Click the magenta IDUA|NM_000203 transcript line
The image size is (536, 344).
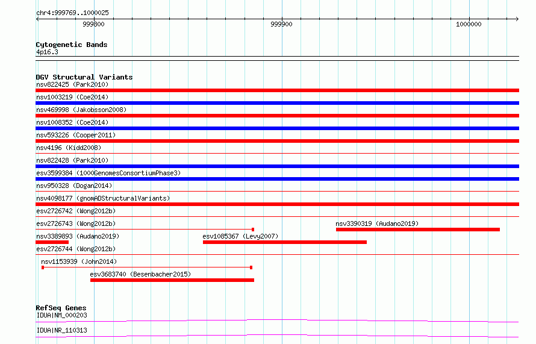click(277, 321)
